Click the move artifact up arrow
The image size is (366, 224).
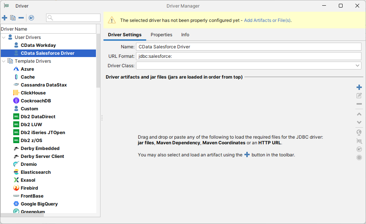click(359, 114)
